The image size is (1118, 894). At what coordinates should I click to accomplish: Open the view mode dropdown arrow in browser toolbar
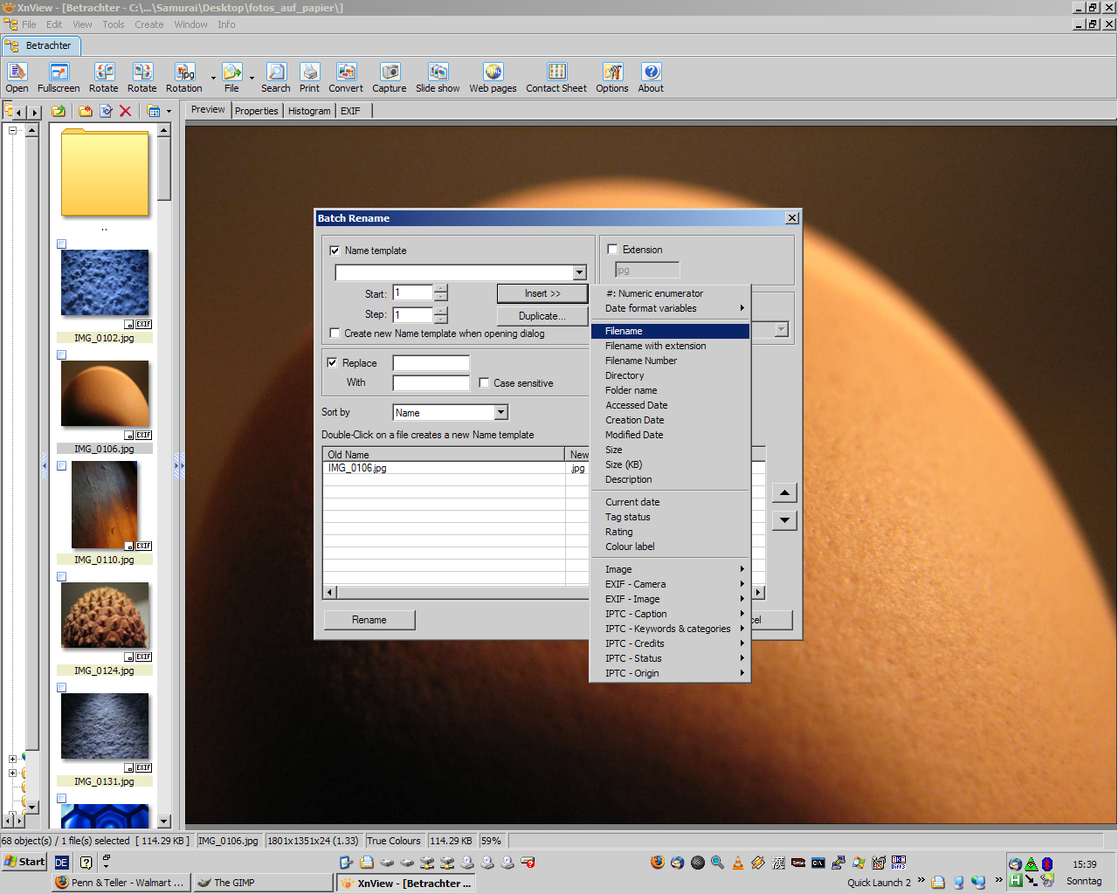pyautogui.click(x=169, y=111)
